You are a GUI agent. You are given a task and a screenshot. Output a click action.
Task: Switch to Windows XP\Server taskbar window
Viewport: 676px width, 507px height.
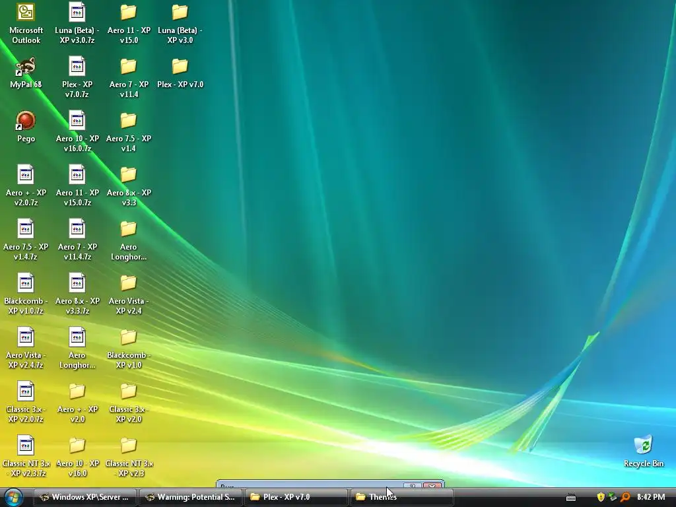(85, 497)
